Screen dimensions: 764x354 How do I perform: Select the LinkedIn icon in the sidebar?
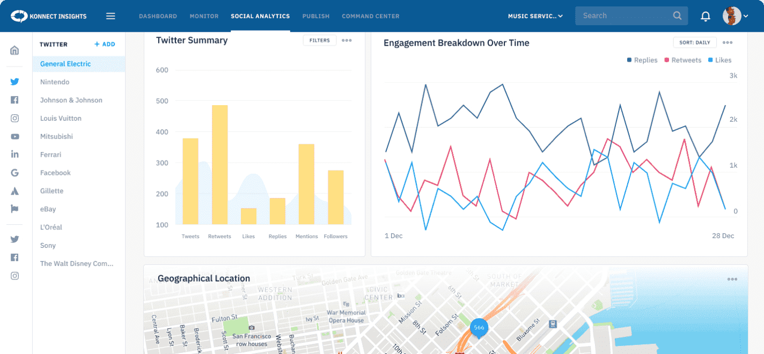14,154
